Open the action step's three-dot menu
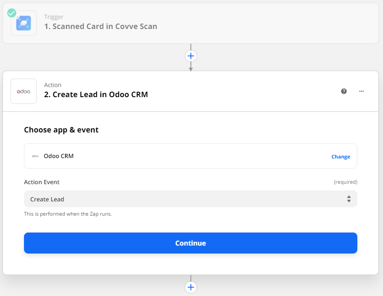 362,91
